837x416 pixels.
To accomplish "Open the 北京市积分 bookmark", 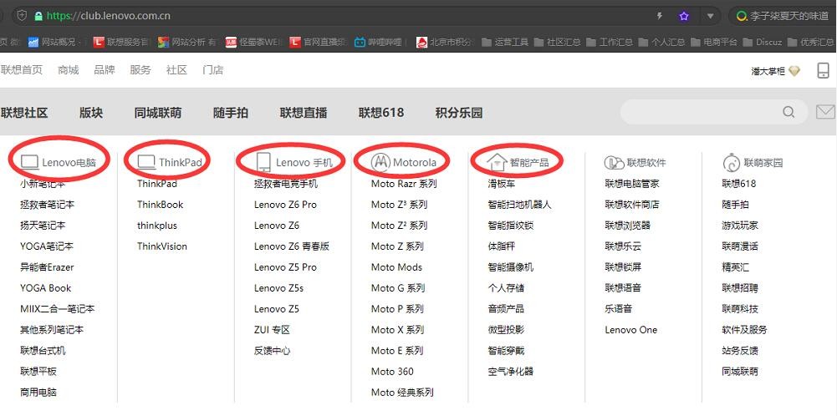I will tap(445, 42).
